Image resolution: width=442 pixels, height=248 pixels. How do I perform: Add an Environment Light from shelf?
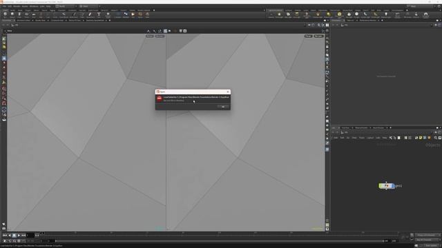339,15
